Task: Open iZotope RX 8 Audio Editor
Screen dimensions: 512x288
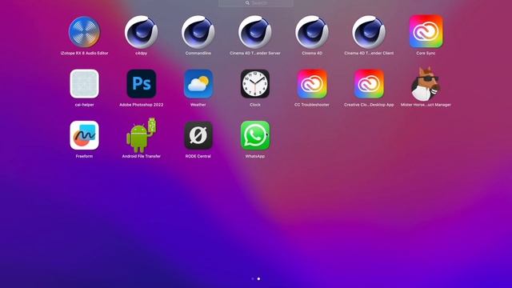Action: (84, 32)
